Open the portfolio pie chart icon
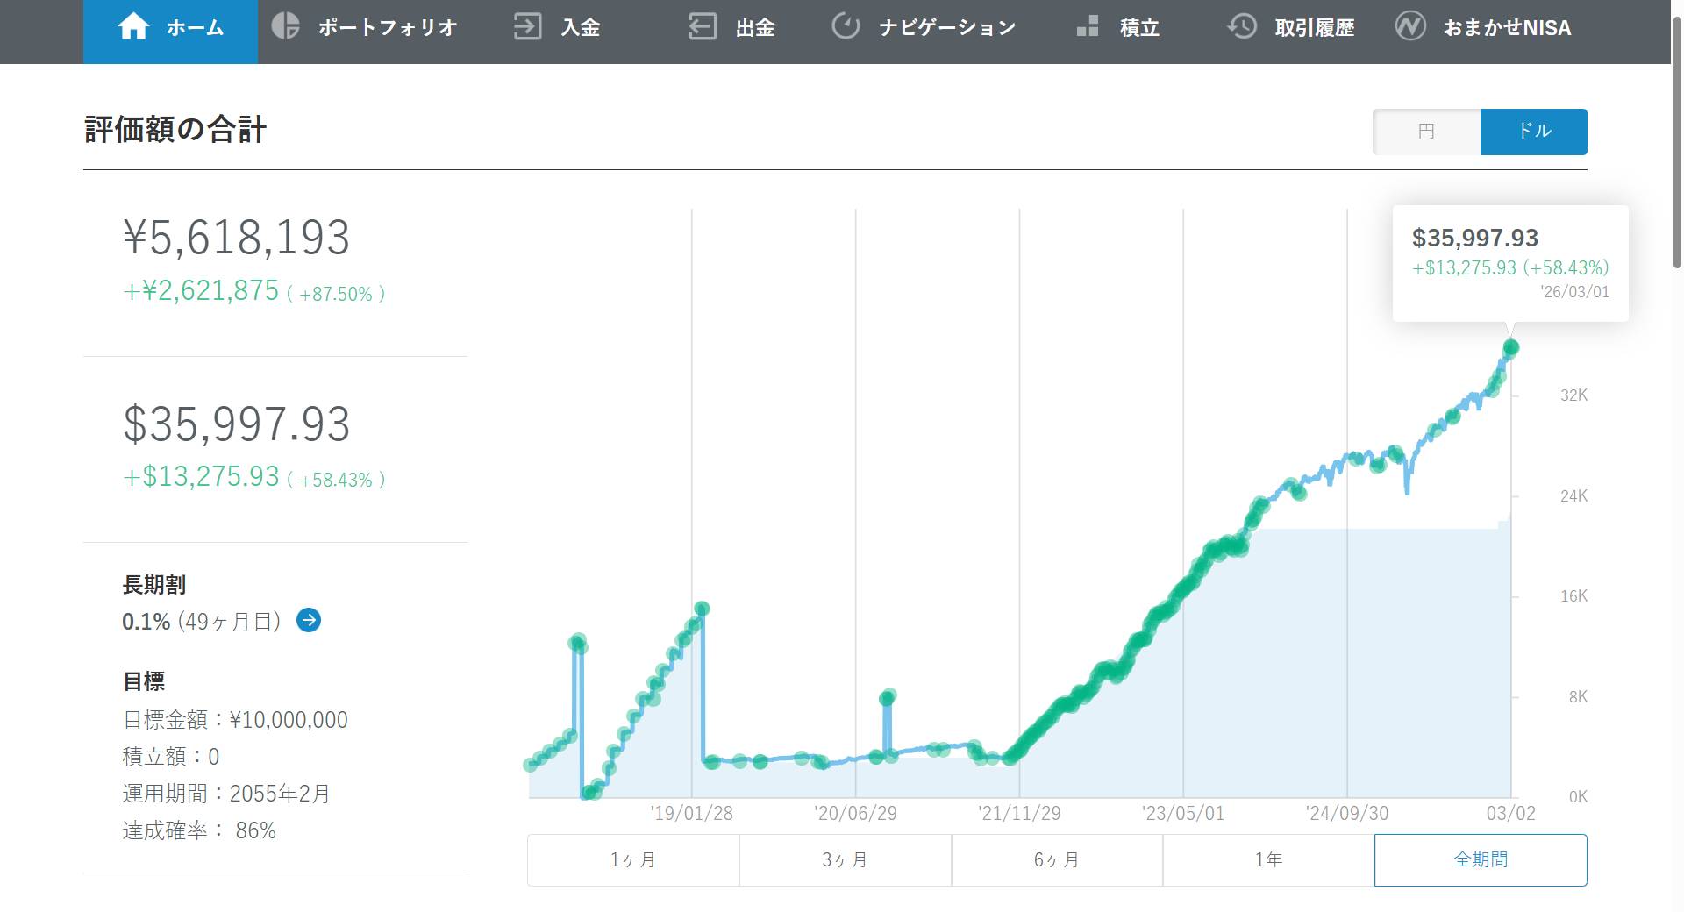The image size is (1684, 912). coord(285,27)
